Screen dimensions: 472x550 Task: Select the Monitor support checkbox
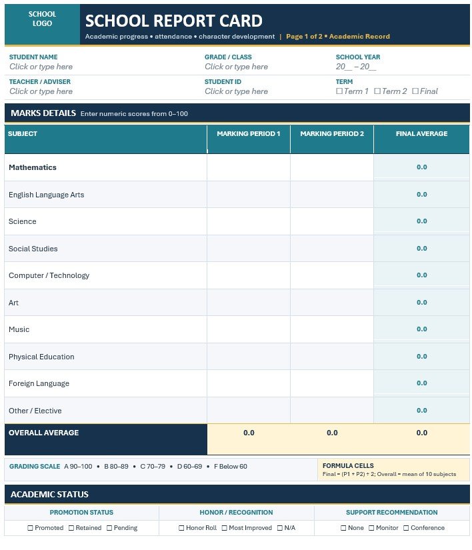click(x=371, y=528)
